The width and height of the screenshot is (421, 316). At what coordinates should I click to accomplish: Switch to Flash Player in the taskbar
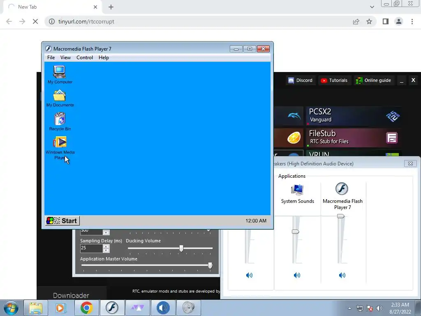click(x=112, y=308)
